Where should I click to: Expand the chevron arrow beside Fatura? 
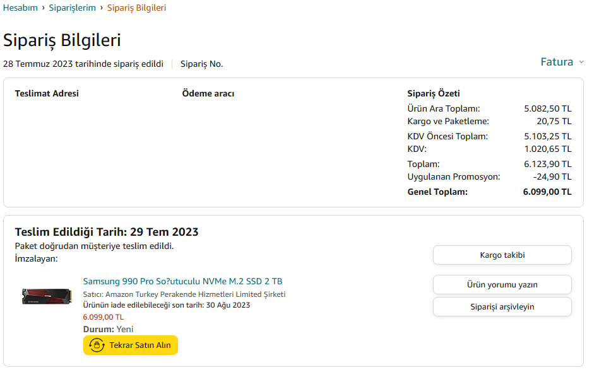tap(581, 62)
